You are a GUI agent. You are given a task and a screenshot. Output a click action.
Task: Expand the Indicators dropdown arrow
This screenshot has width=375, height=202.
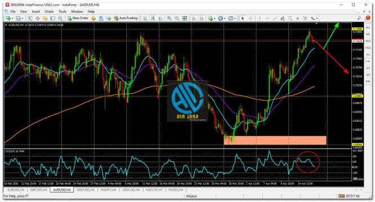coord(215,19)
